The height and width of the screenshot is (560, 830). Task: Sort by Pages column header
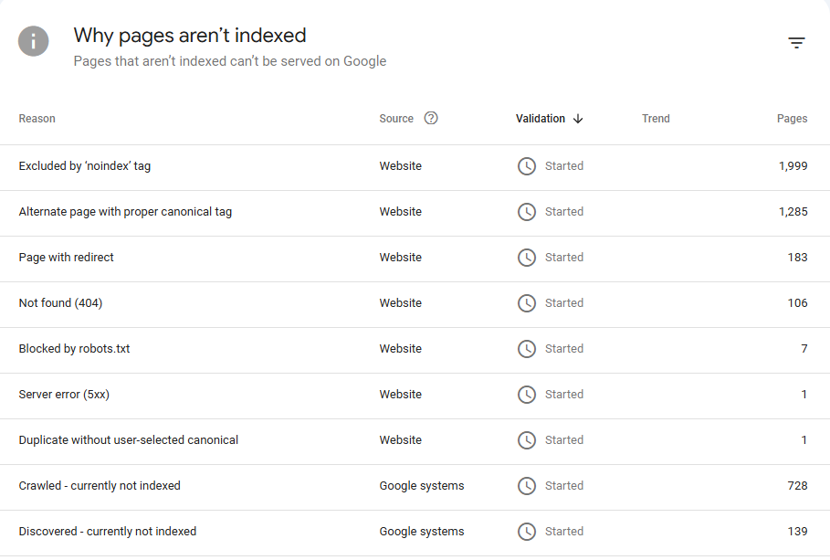tap(792, 119)
